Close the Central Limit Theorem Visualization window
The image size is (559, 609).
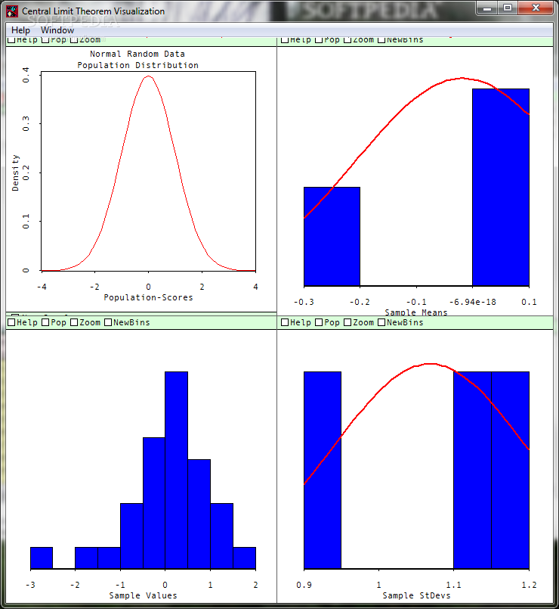click(x=536, y=8)
